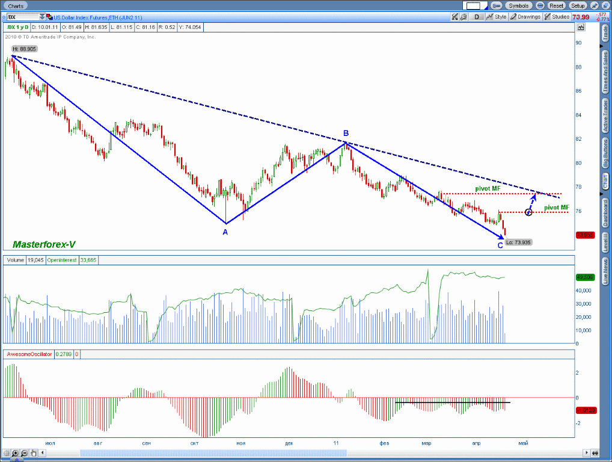
Task: Open the Setup menu
Action: pos(578,6)
